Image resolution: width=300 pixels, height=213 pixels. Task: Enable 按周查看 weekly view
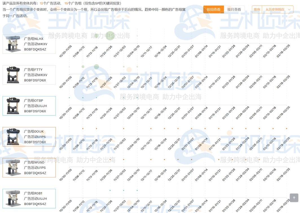[x=213, y=9]
